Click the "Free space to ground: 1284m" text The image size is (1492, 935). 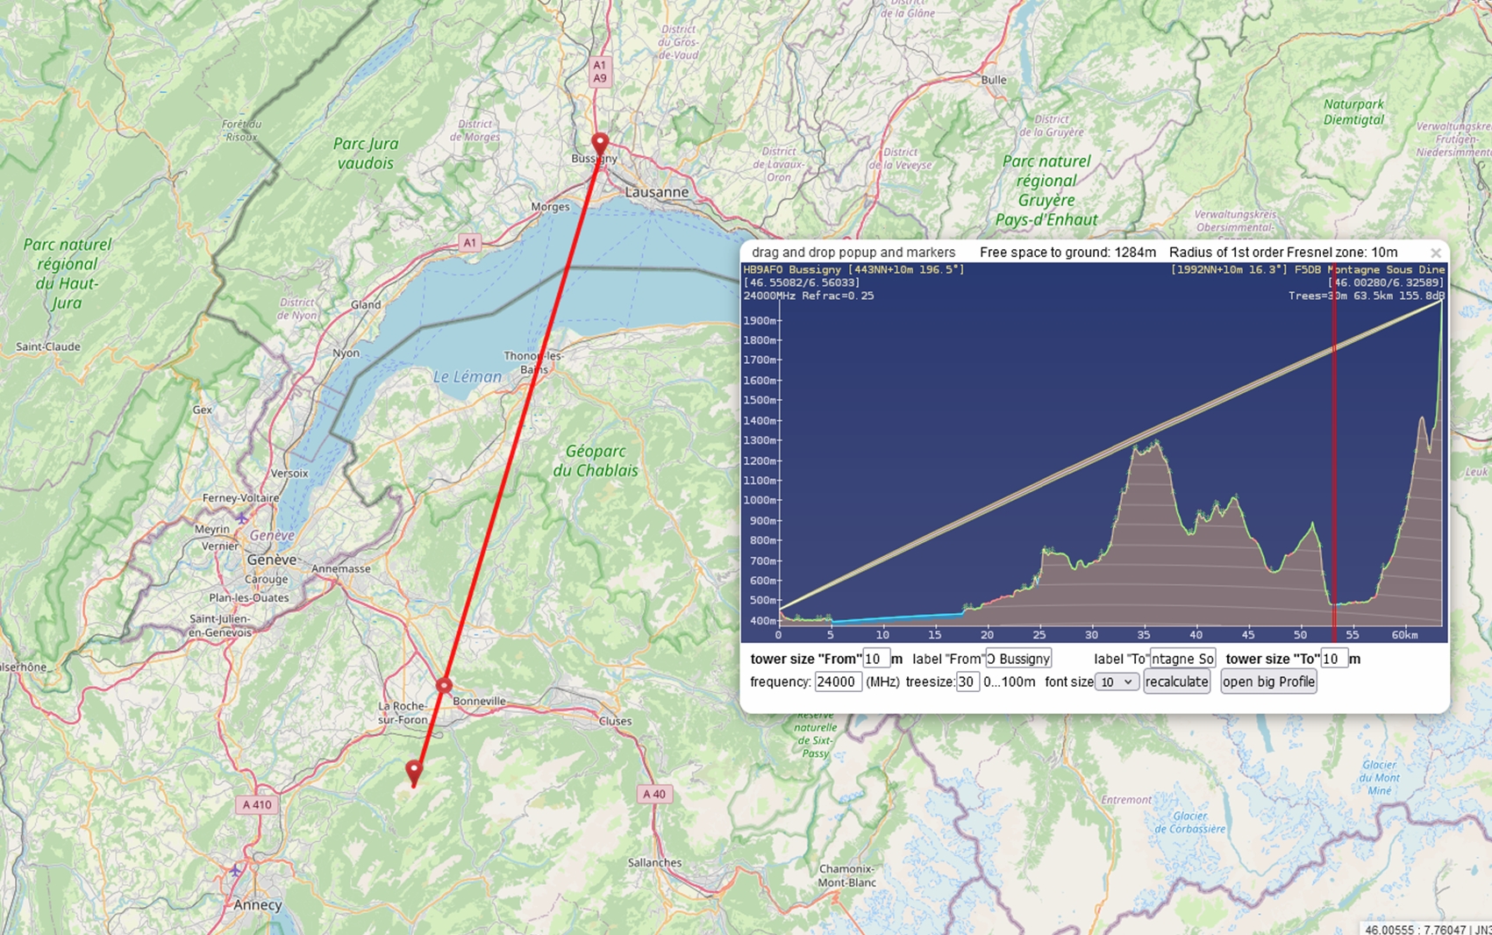[1067, 253]
